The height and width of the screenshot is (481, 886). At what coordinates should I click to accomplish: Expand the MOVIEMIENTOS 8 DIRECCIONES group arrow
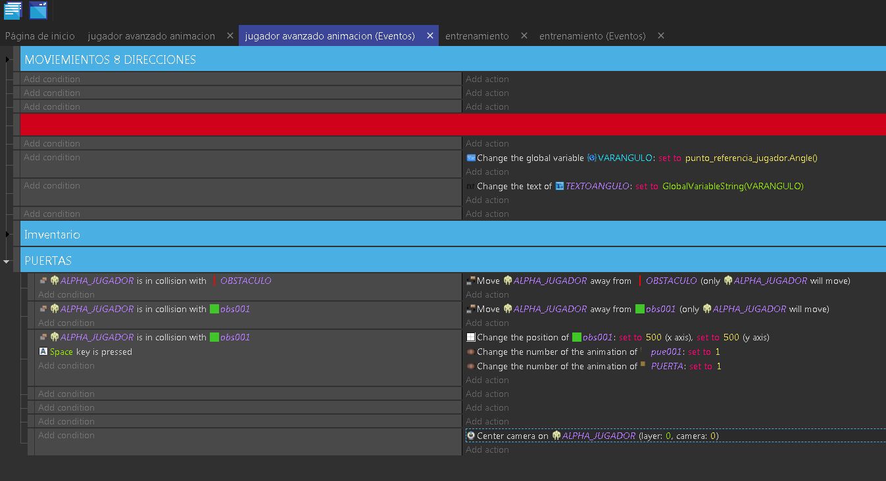click(7, 60)
